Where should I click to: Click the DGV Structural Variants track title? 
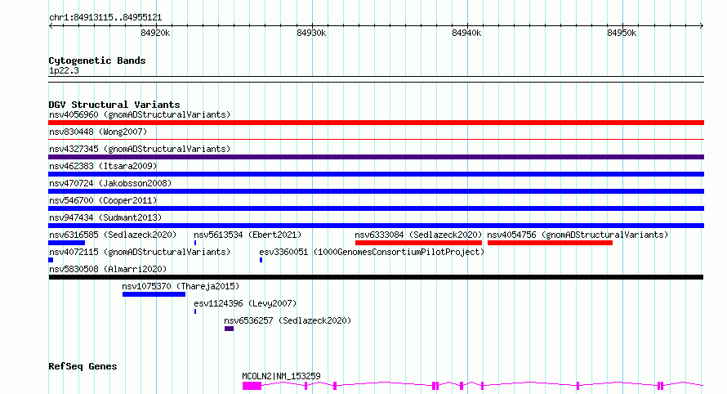pyautogui.click(x=114, y=105)
